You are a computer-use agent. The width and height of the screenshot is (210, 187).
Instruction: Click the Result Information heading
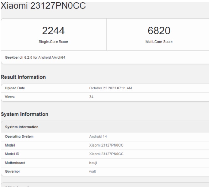tap(23, 77)
